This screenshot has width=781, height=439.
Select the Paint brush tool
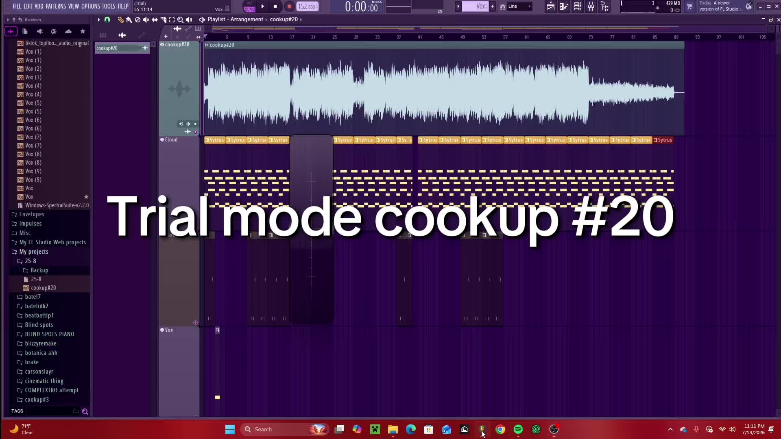pyautogui.click(x=129, y=20)
